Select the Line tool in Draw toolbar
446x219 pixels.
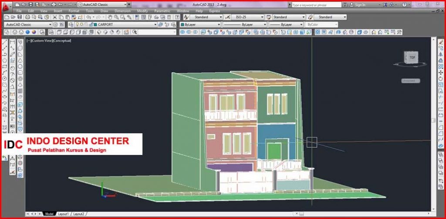point(4,42)
